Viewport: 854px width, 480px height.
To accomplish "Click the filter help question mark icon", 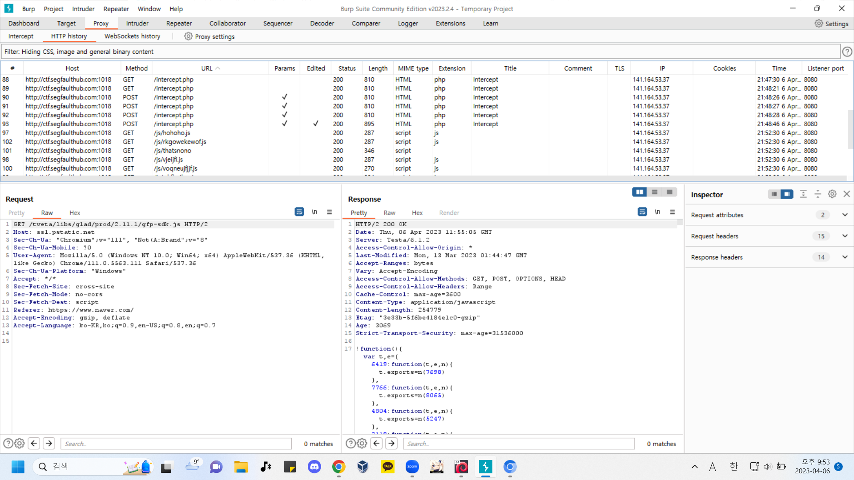I will 847,52.
